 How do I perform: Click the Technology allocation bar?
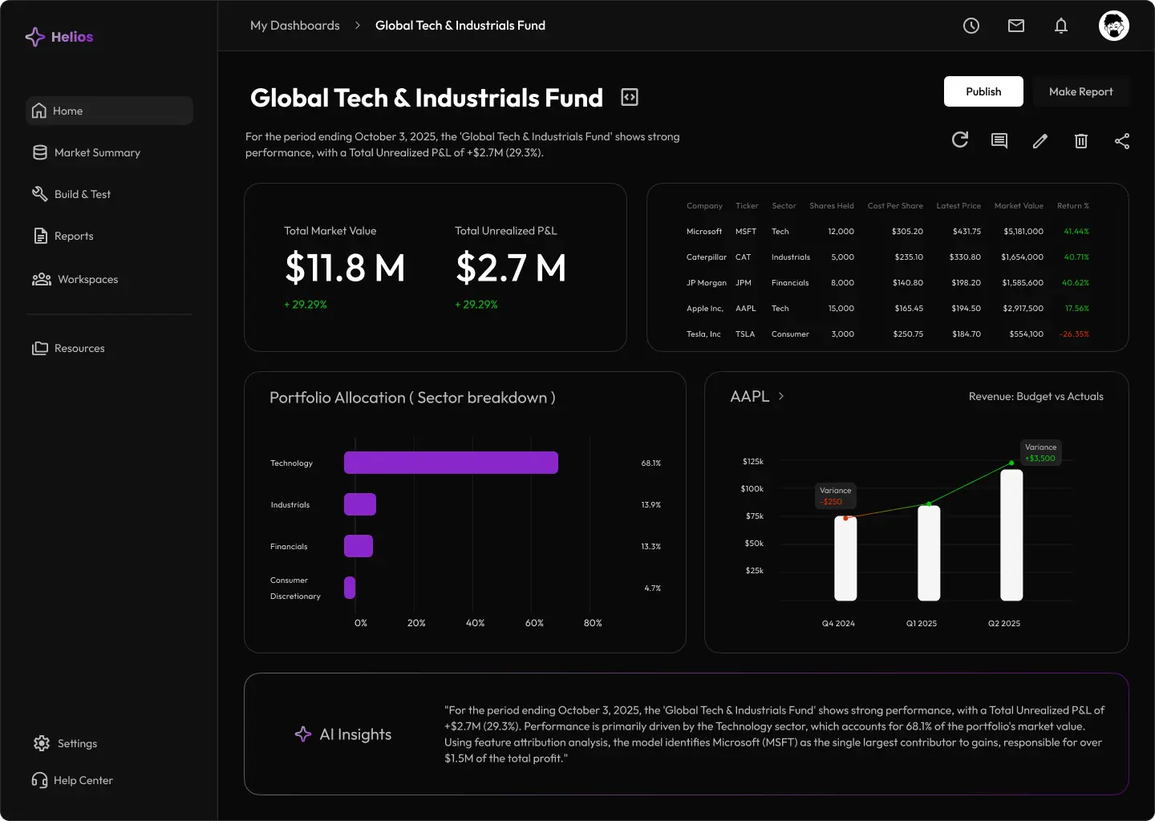coord(451,463)
